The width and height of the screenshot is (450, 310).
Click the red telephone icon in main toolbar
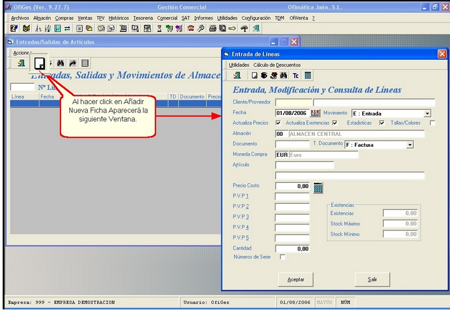click(x=190, y=29)
